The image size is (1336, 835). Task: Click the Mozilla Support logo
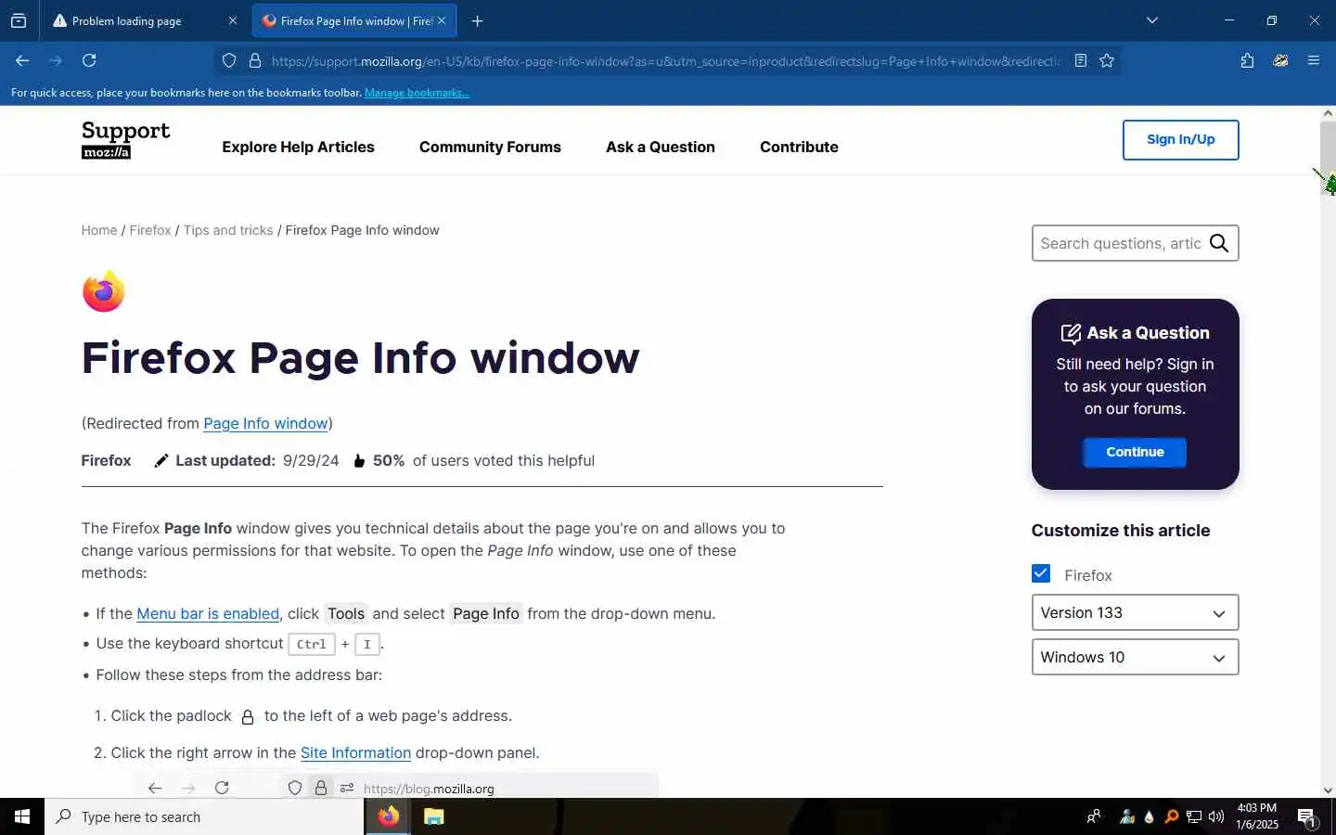click(125, 140)
